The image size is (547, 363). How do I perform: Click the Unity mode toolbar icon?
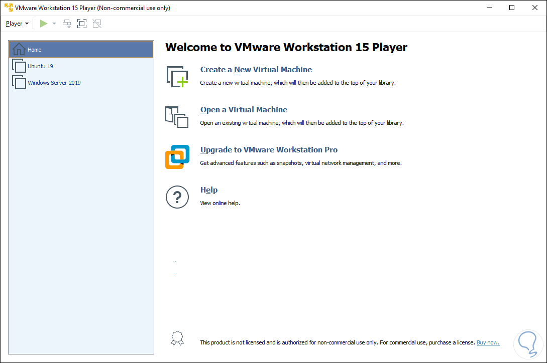pyautogui.click(x=97, y=24)
